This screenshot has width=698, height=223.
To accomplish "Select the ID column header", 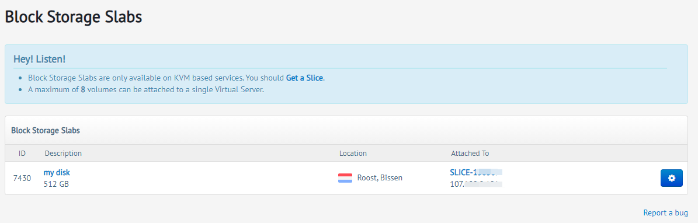I will [22, 153].
